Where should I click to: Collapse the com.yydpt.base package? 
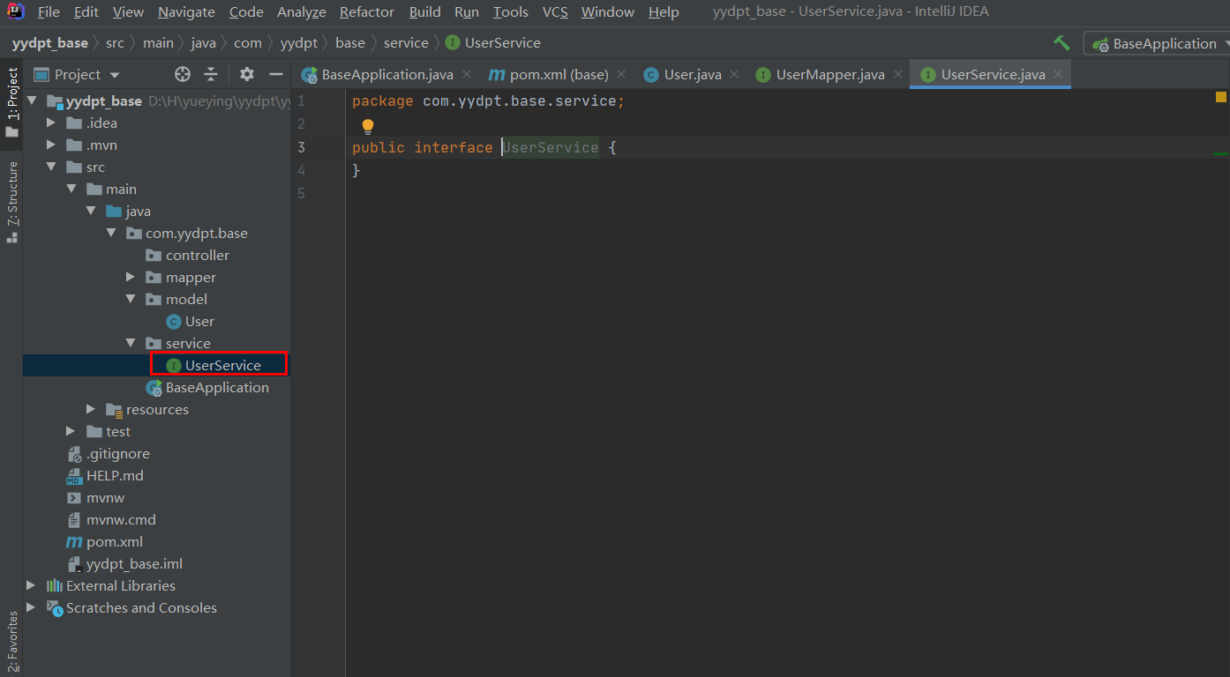[x=110, y=233]
